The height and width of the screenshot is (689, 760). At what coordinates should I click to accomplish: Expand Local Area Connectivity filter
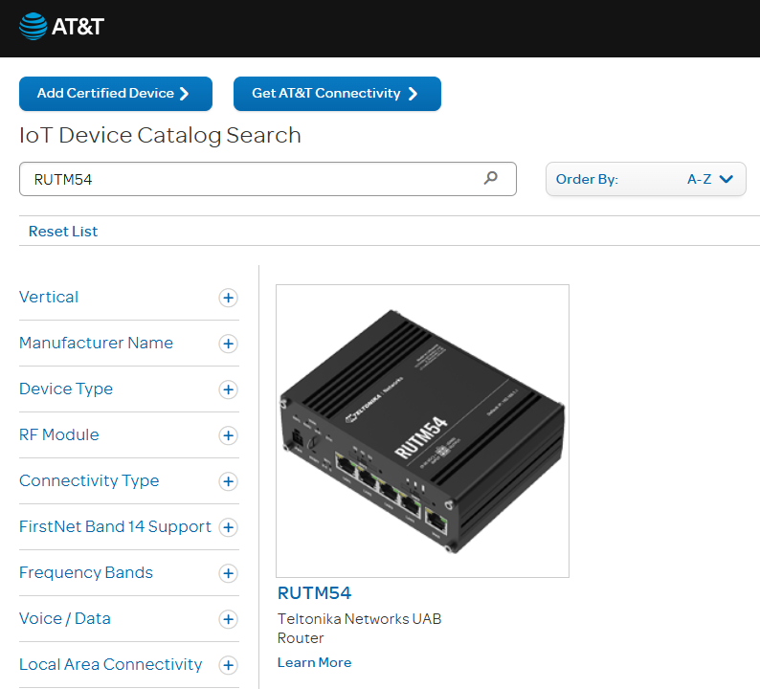(228, 665)
